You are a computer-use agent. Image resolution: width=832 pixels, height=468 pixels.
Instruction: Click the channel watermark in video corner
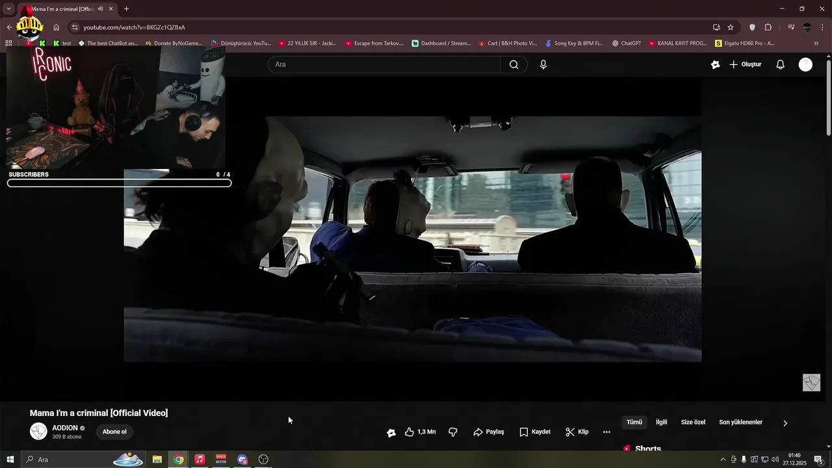pos(811,382)
